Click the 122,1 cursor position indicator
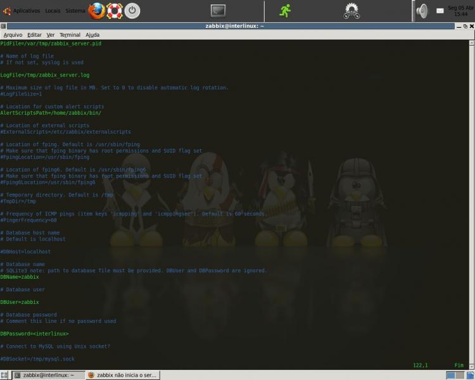475x380 pixels. [x=421, y=365]
